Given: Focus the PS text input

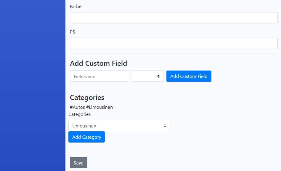Looking at the screenshot, I should click(x=174, y=43).
